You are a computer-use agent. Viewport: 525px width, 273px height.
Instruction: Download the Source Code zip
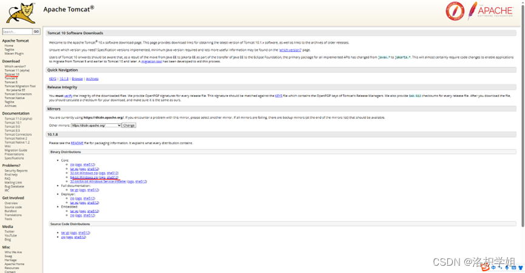click(x=63, y=237)
